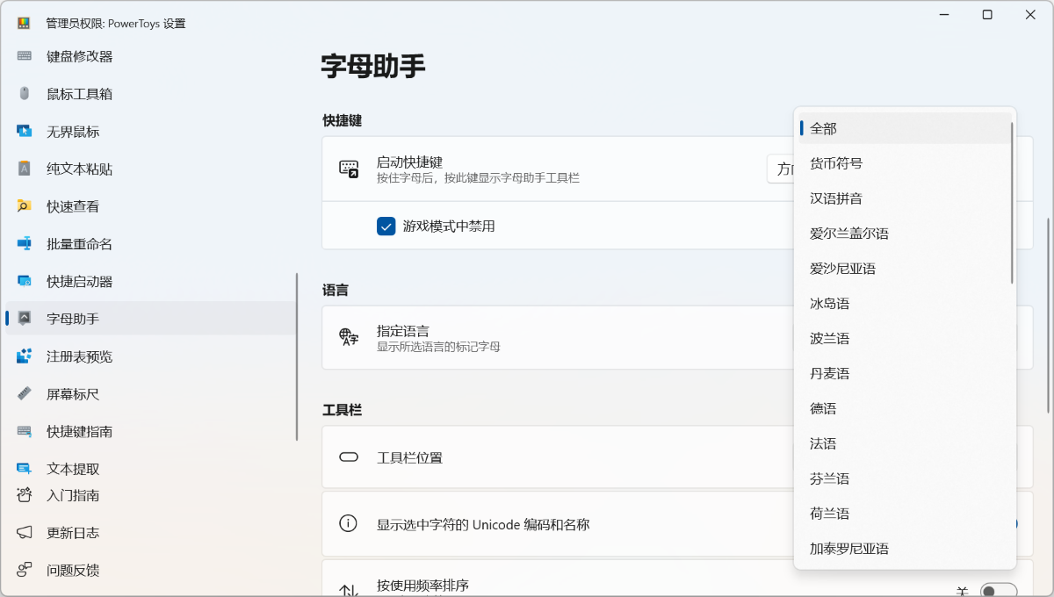
Task: Select 汉语拼音 from the dropdown list
Action: tap(904, 198)
